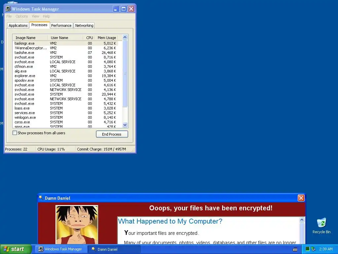This screenshot has width=338, height=254.
Task: Select the alg.exe process
Action: tap(66, 71)
